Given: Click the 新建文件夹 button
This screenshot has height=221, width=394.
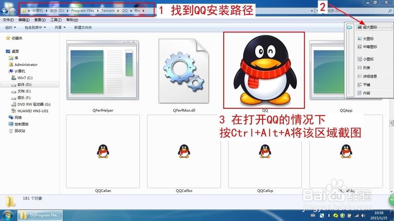Looking at the screenshot, I should (83, 28).
